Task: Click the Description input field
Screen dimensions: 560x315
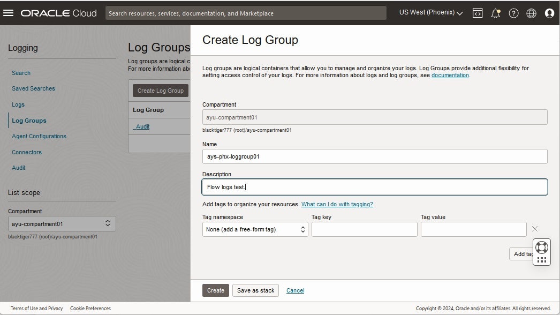Action: click(x=375, y=187)
